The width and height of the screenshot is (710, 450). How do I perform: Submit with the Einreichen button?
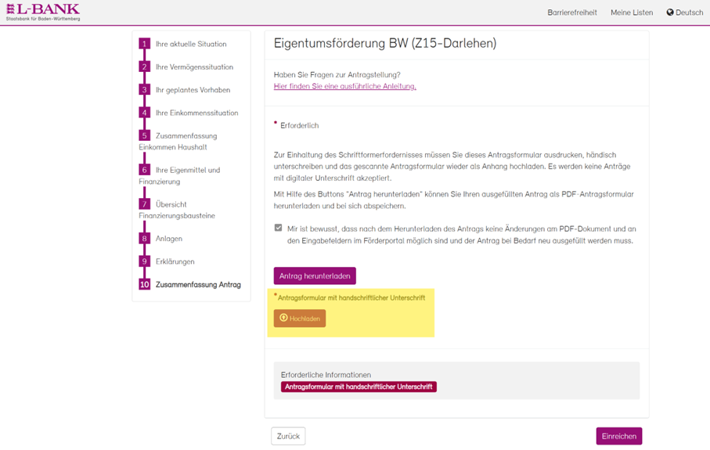click(x=618, y=436)
